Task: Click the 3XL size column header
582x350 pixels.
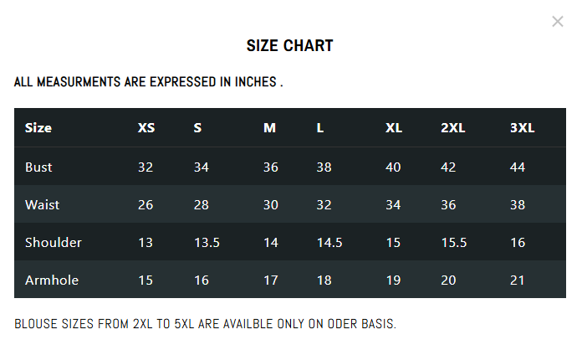Action: (x=522, y=128)
